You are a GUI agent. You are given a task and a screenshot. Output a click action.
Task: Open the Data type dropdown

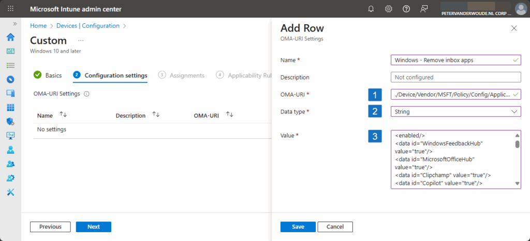[455, 111]
